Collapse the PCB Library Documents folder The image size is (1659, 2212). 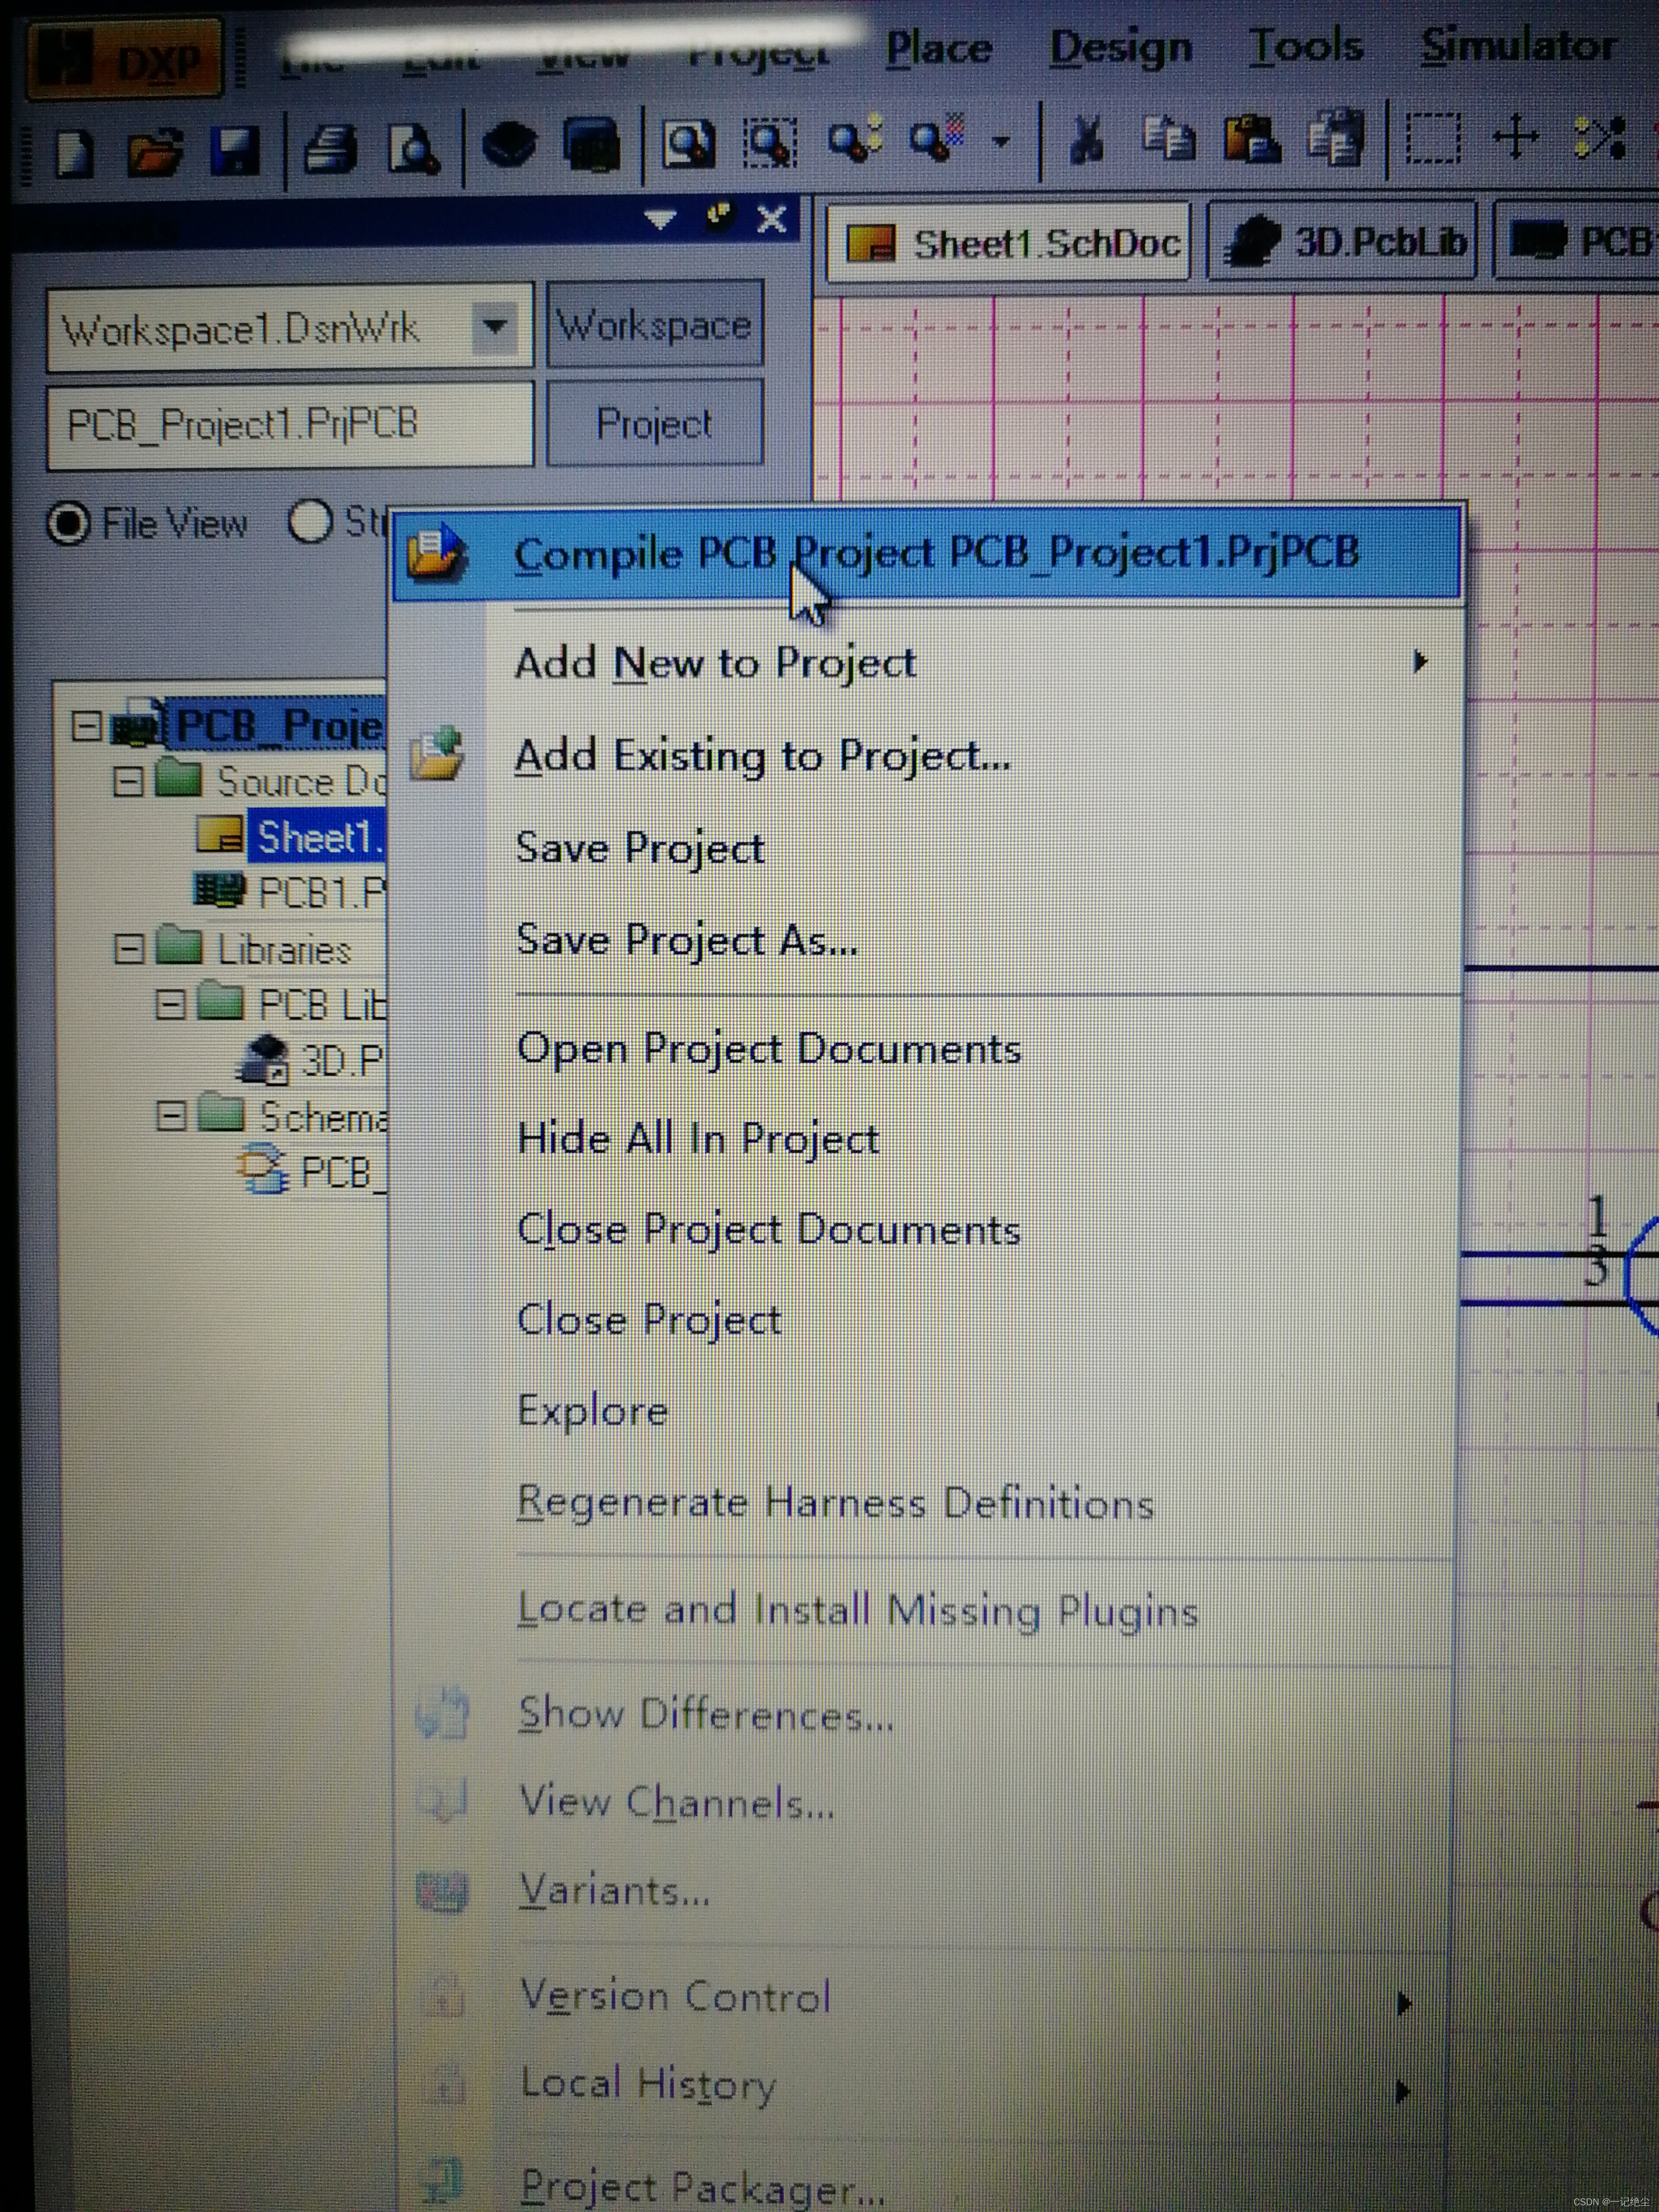171,1005
